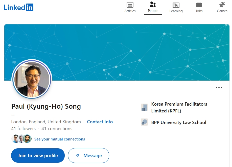Click the People tab label
This screenshot has height=167, width=232.
153,11
